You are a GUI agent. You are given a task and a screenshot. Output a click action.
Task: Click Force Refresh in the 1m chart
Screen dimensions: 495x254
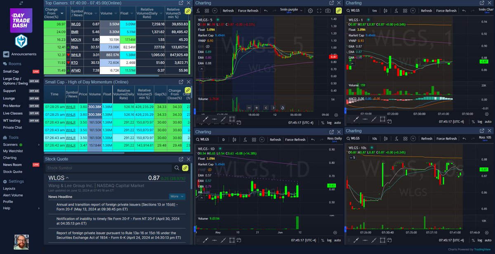pos(446,11)
